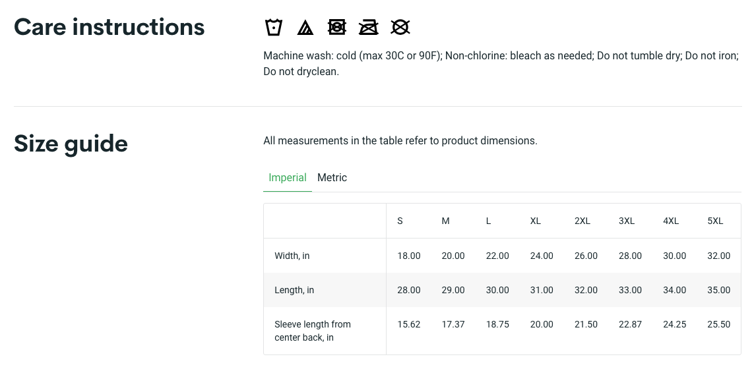Select the Imperial tab

click(x=288, y=178)
